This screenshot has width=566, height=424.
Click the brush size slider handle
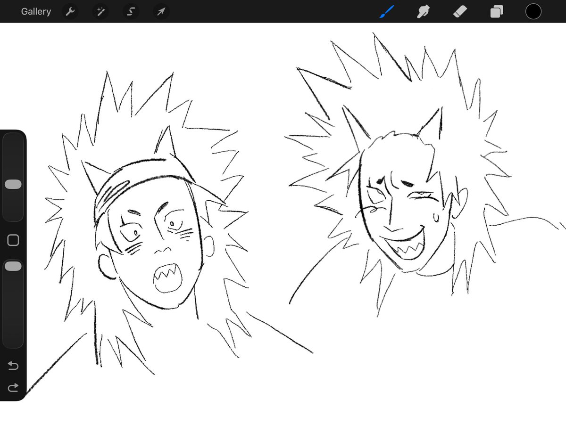[13, 184]
